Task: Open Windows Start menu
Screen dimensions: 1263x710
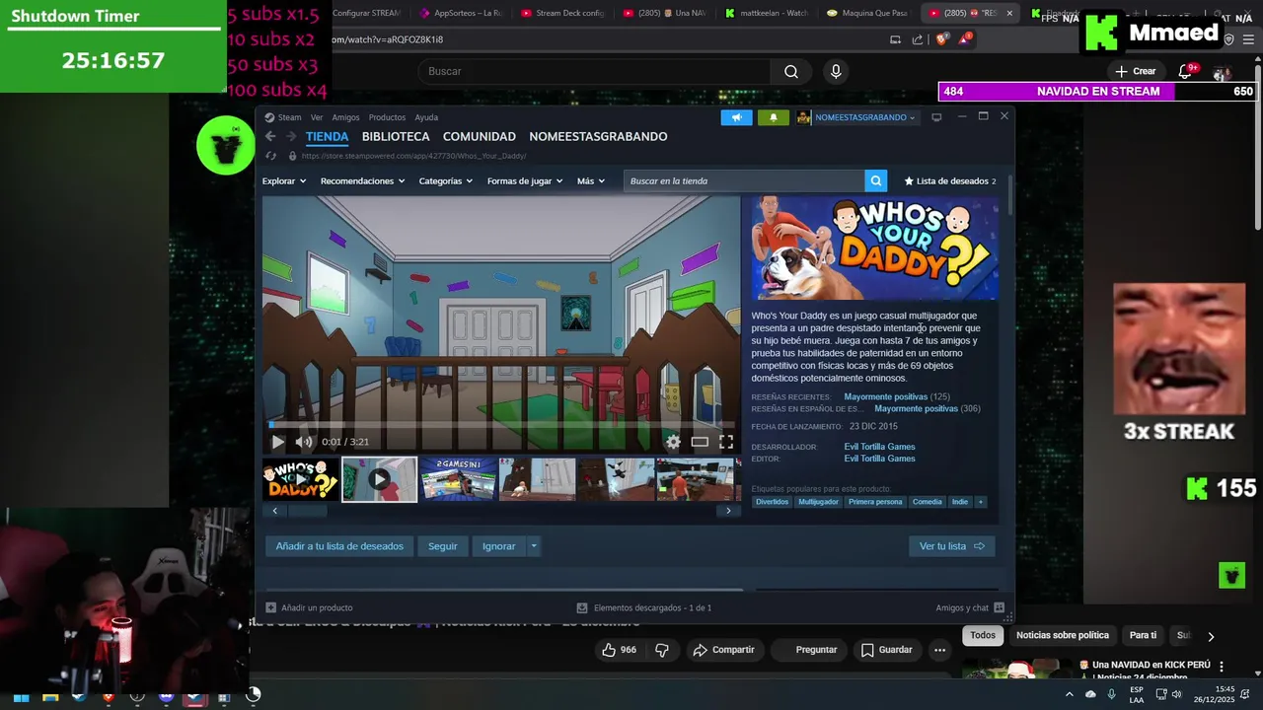Action: click(21, 696)
